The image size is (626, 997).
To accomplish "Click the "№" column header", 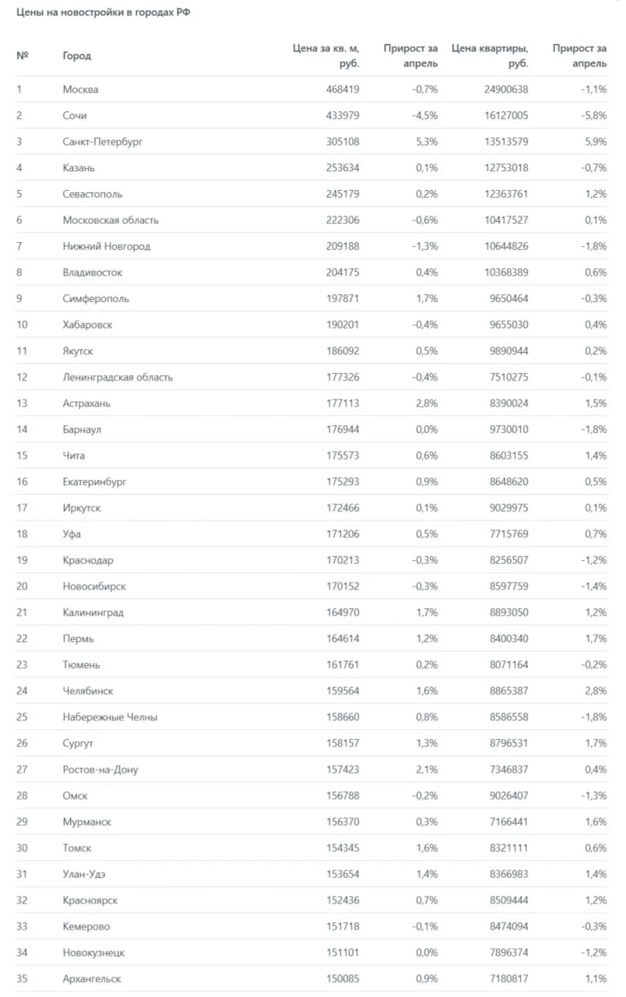I will click(22, 55).
